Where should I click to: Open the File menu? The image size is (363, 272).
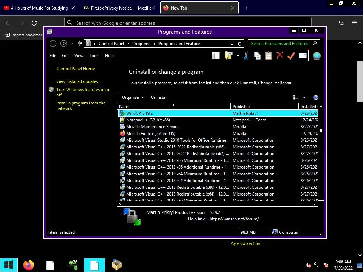(53, 56)
